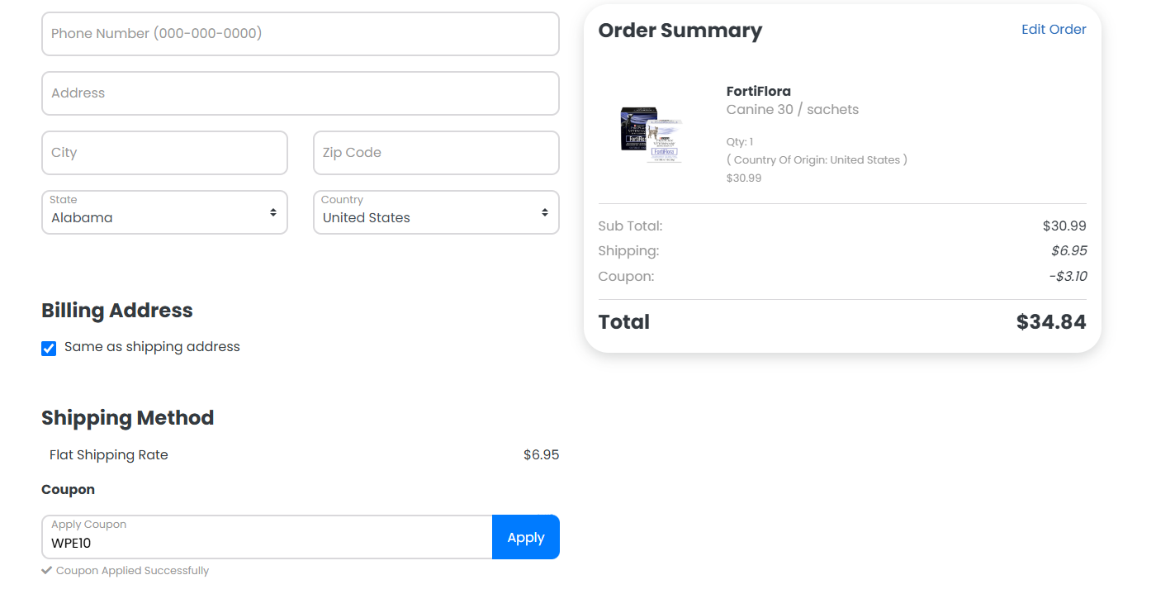Click into the City field
1156x613 pixels.
tap(164, 153)
